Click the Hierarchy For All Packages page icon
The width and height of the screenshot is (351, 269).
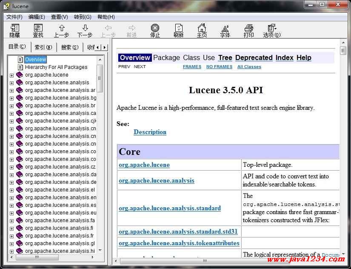pyautogui.click(x=20, y=67)
